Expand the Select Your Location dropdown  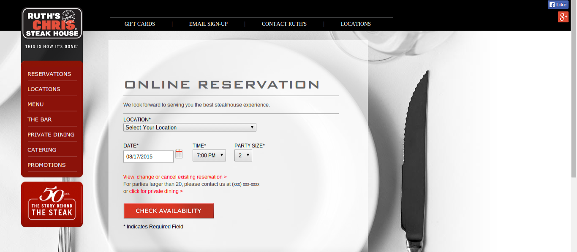(x=190, y=127)
